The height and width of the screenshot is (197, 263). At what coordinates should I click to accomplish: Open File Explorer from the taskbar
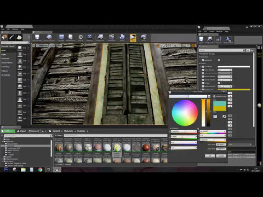23,170
